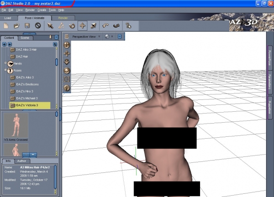Viewport: 274px width, 197px height.
Task: Go forward with Content pane right arrow
Action: (10, 44)
